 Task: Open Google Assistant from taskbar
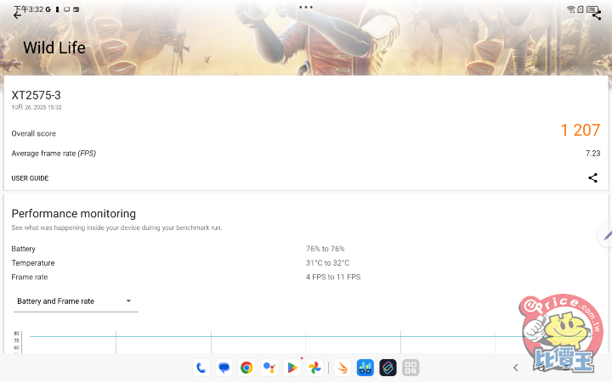coord(269,368)
